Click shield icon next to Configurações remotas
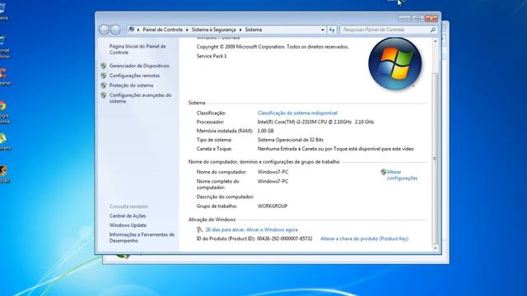The width and height of the screenshot is (527, 296). click(x=104, y=76)
